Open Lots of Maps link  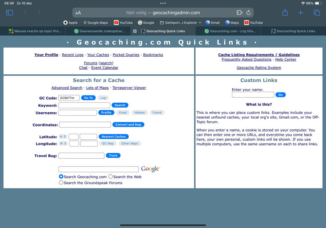click(97, 88)
